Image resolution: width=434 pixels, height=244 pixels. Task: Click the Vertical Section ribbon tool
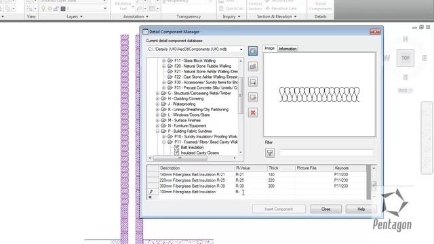pyautogui.click(x=255, y=6)
